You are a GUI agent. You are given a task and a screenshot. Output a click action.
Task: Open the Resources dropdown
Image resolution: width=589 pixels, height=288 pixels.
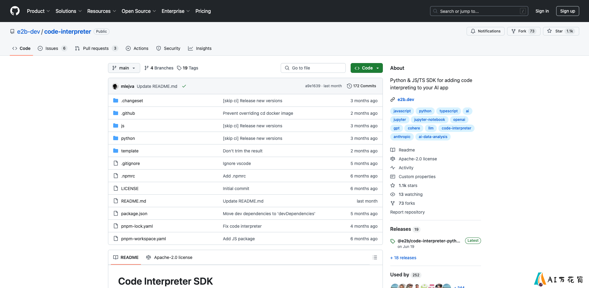(x=102, y=11)
